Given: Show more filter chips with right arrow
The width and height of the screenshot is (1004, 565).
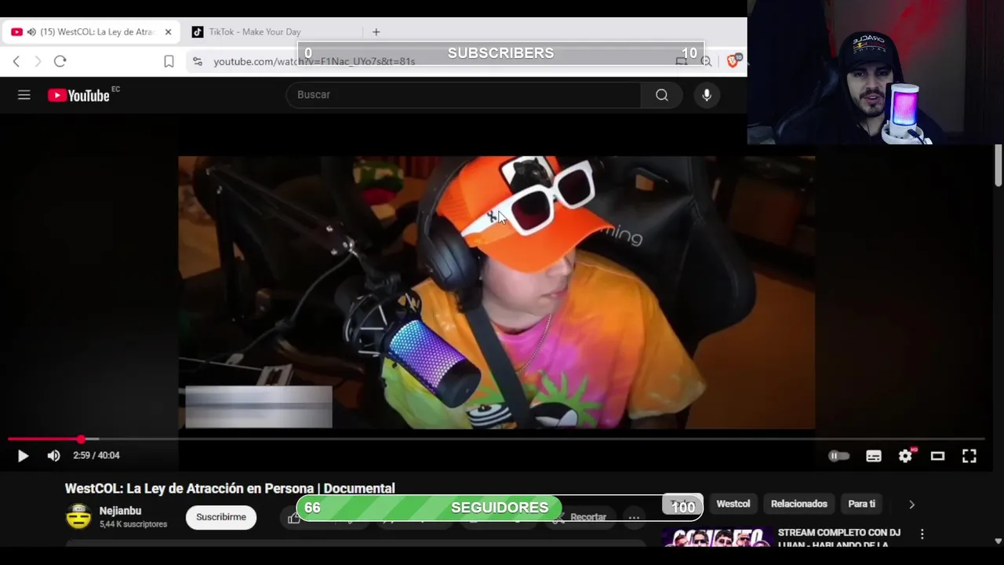Looking at the screenshot, I should tap(911, 505).
